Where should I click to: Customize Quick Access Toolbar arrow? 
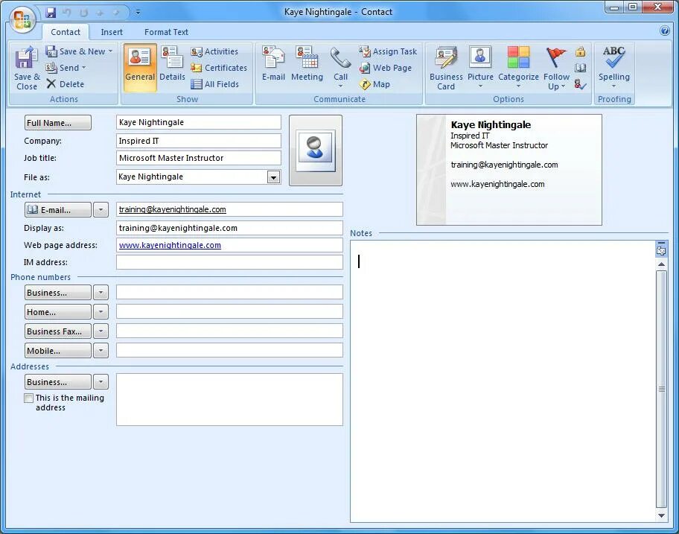[138, 12]
